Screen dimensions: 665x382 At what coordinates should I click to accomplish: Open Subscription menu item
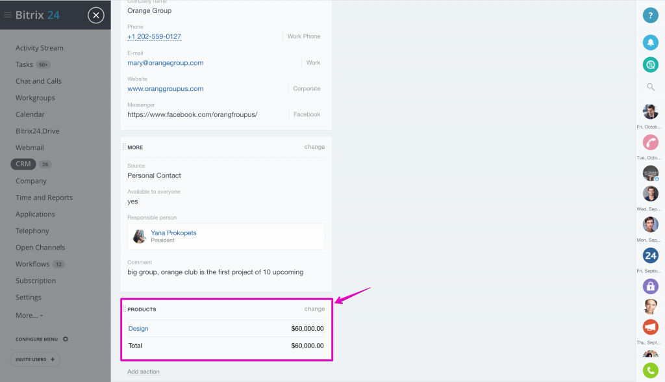pyautogui.click(x=36, y=281)
